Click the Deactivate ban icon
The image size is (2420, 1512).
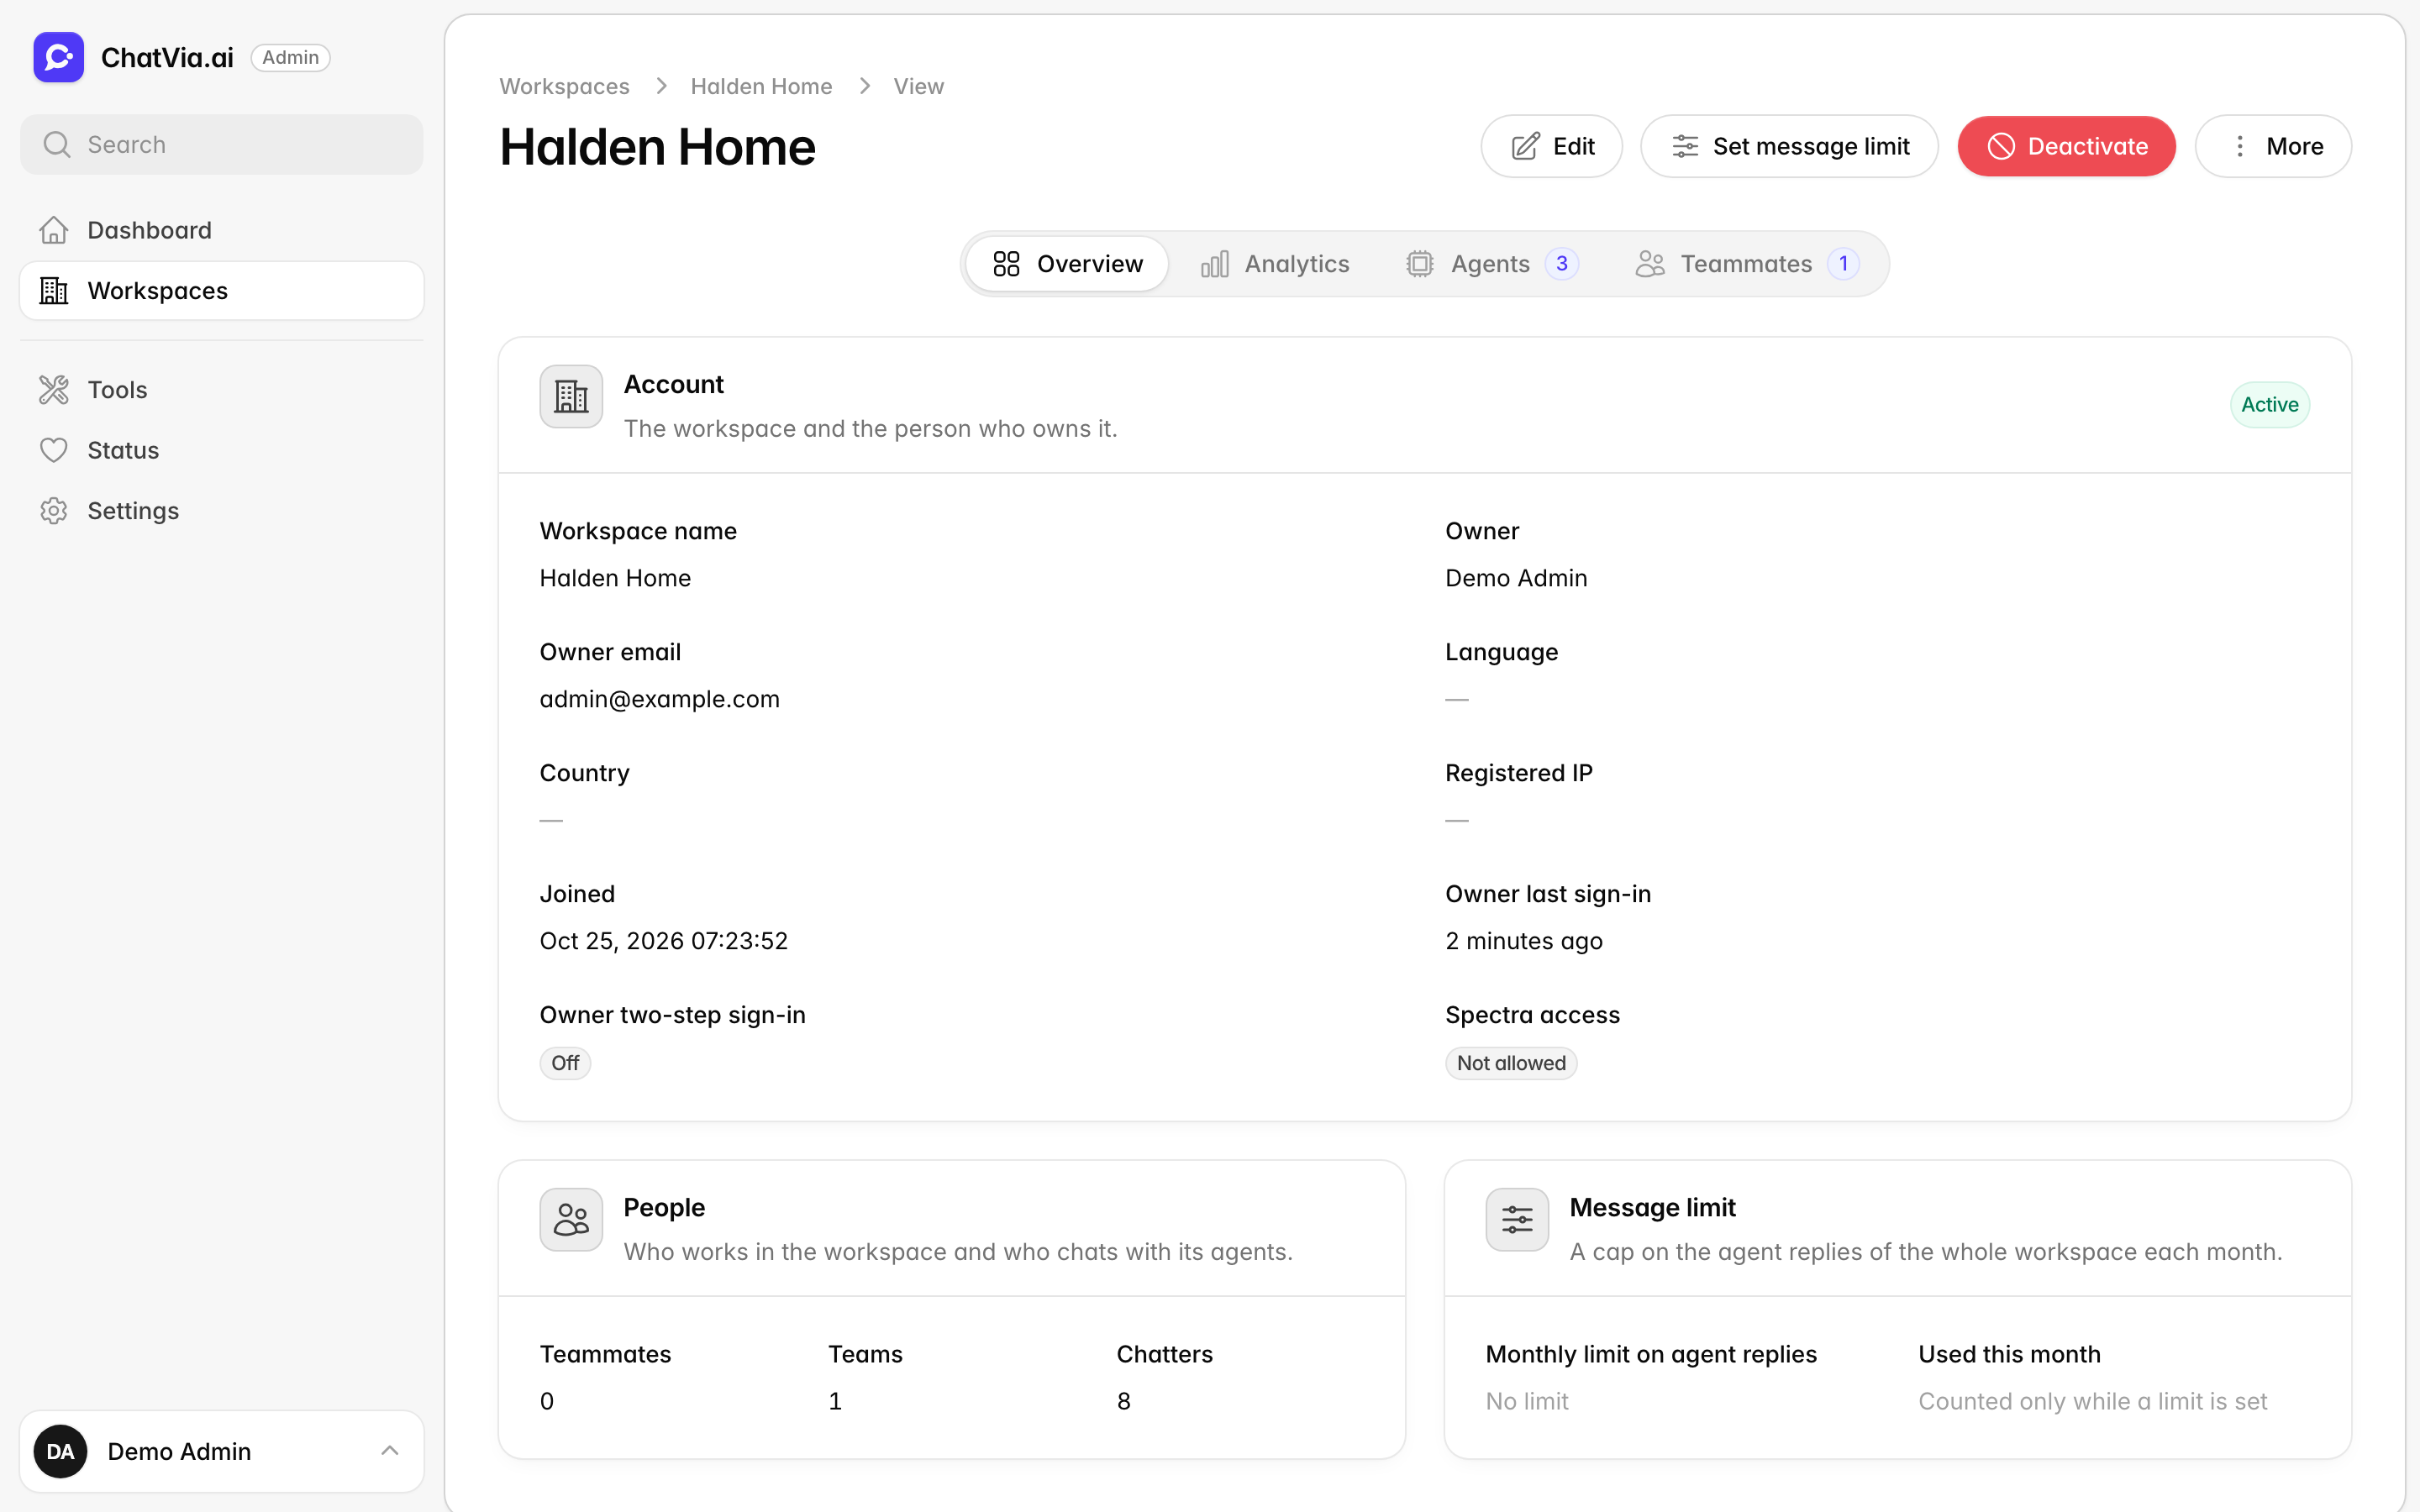click(x=2001, y=146)
